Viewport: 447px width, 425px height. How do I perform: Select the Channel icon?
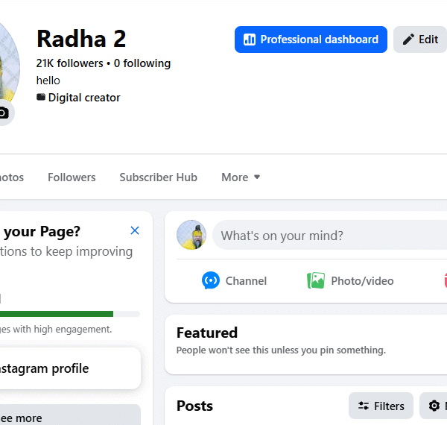[x=211, y=280]
